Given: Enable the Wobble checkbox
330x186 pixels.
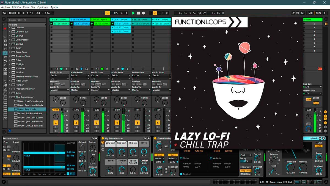Looking at the screenshot, I should (211, 158).
